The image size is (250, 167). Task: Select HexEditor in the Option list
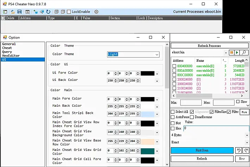[x=23, y=56]
